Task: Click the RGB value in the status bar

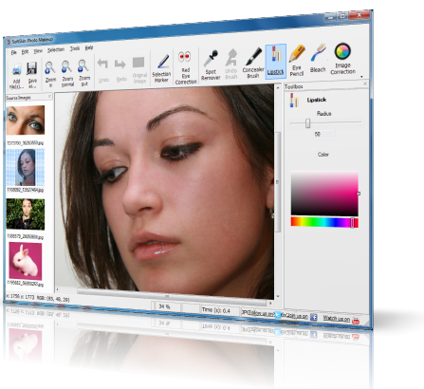Action: (53, 298)
